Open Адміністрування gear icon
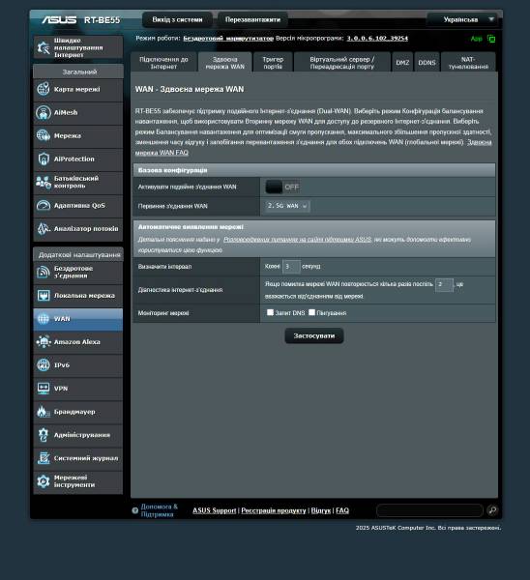This screenshot has height=580, width=530. click(44, 435)
